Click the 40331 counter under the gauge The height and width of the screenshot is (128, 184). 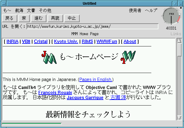pos(171,28)
